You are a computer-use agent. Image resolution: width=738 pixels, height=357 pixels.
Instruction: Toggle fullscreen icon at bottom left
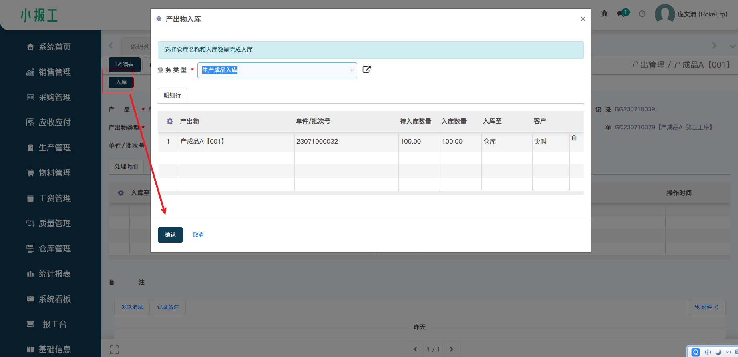click(114, 349)
